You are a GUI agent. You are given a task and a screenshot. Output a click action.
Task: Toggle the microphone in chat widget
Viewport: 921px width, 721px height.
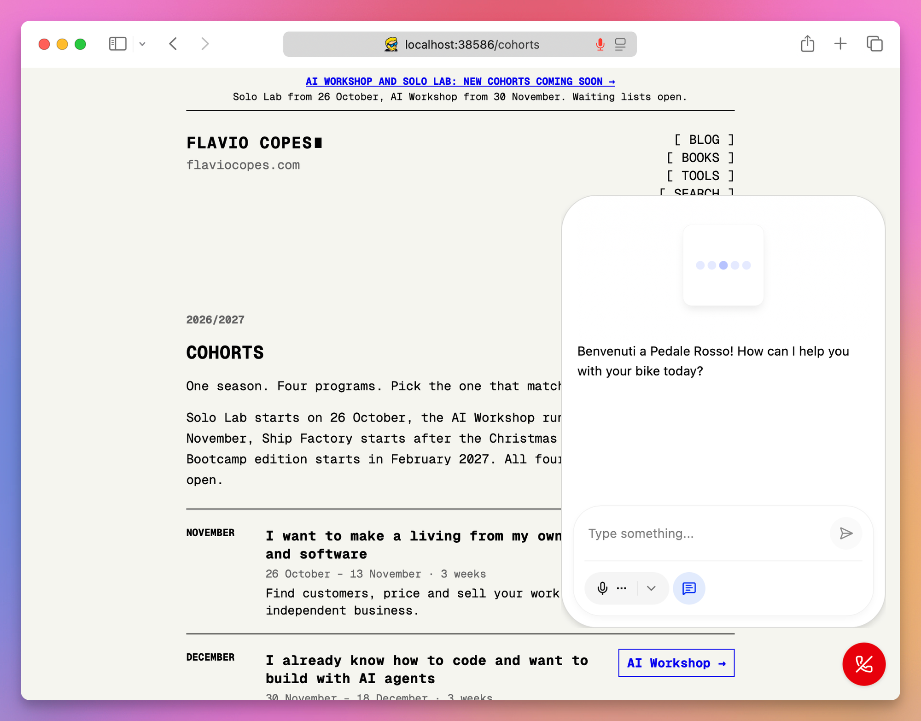[602, 588]
